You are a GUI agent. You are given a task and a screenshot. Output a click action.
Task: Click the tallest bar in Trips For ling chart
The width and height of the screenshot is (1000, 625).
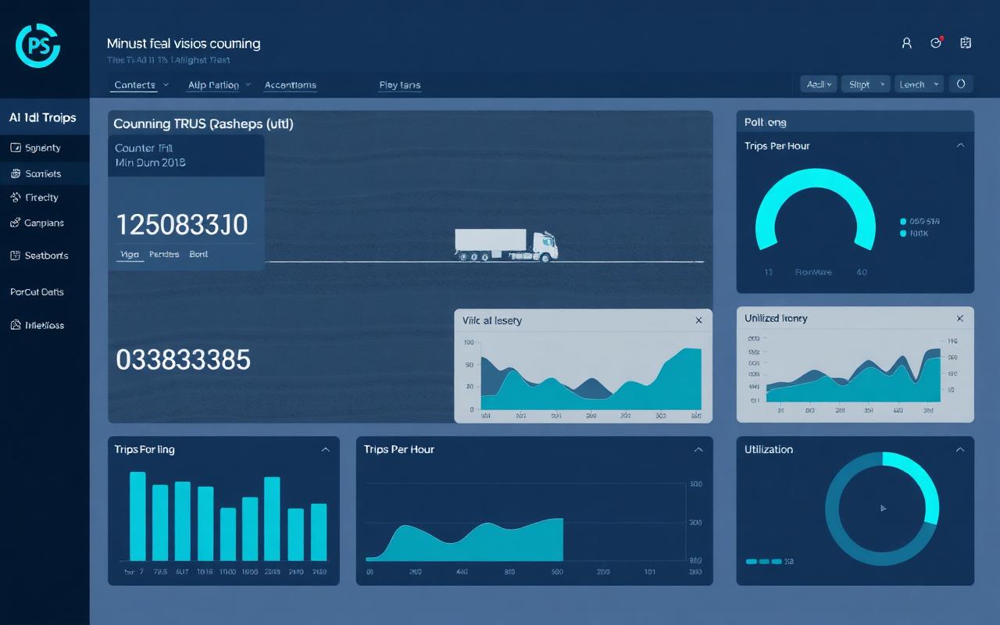[x=137, y=516]
